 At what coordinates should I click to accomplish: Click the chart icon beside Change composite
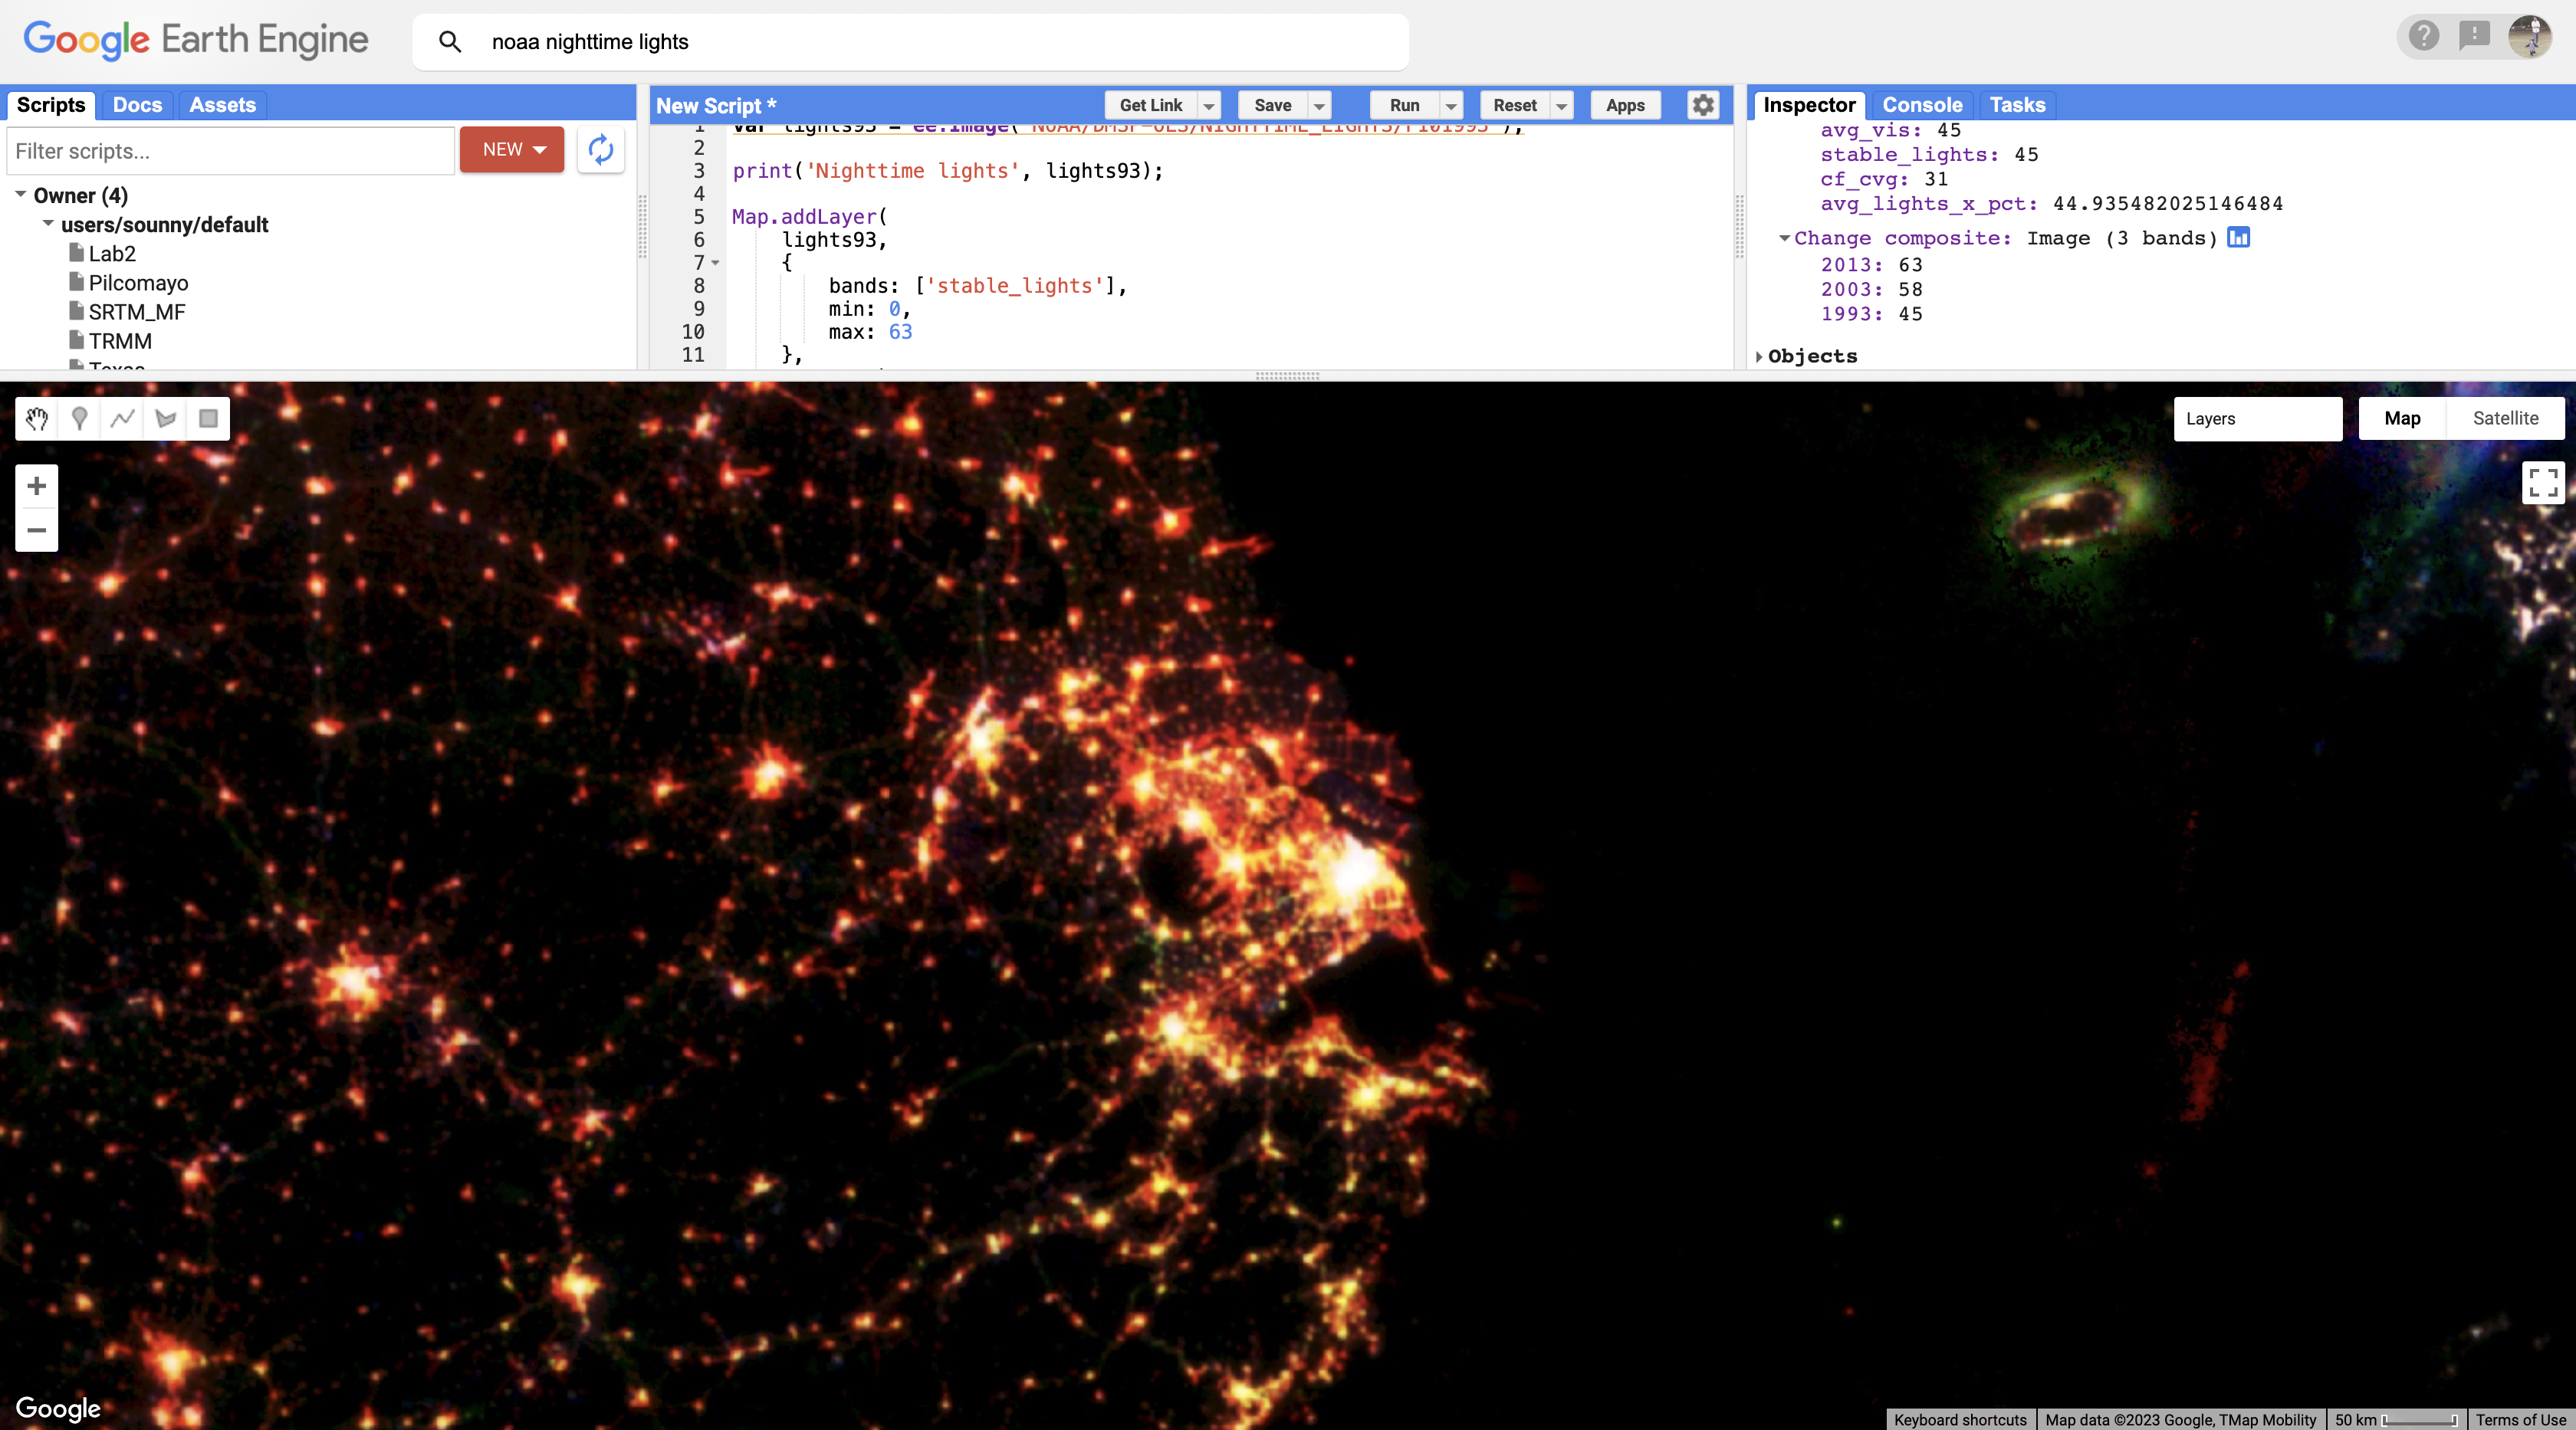click(2238, 238)
